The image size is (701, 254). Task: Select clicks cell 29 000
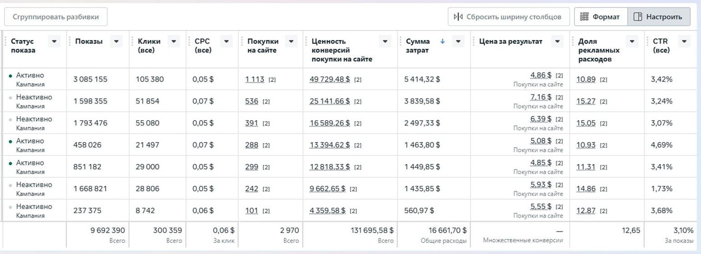coord(147,167)
